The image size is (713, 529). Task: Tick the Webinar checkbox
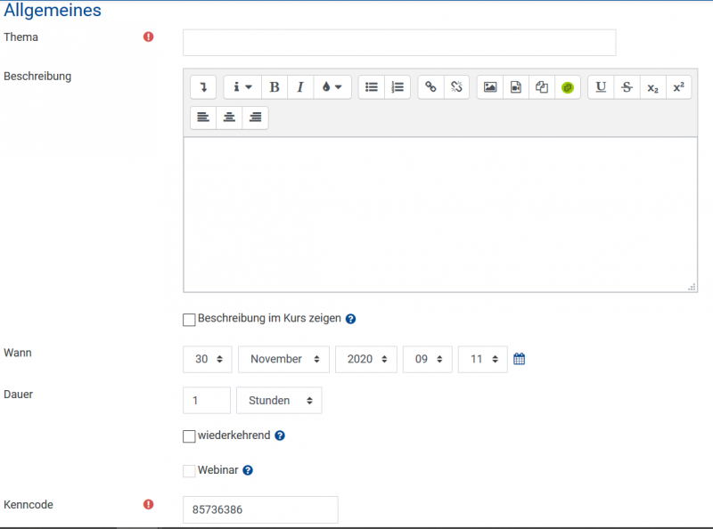[x=189, y=471]
